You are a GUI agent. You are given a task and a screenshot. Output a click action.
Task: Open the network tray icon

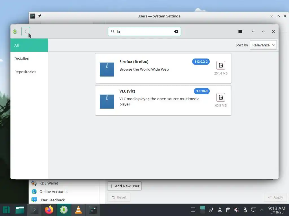(254, 210)
